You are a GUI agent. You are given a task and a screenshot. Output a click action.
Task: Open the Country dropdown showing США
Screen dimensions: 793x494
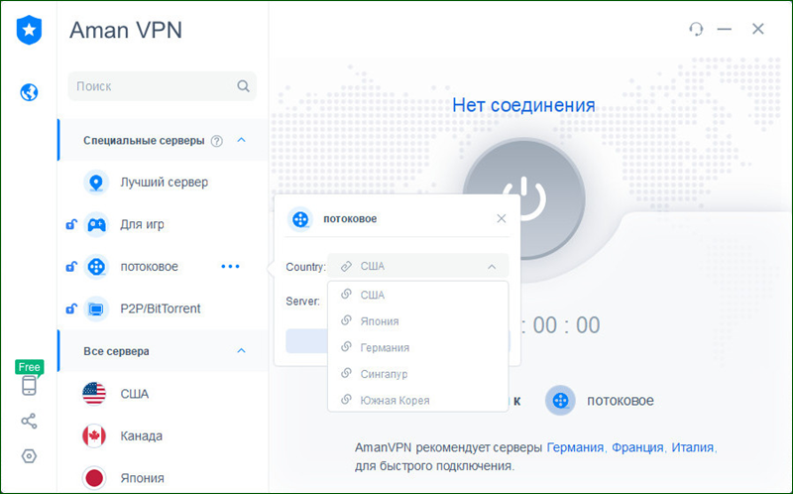(417, 266)
